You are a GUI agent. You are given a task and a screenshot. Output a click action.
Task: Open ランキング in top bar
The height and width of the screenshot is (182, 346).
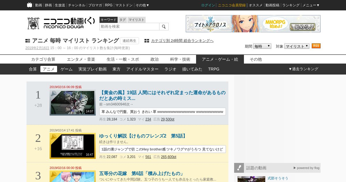click(x=291, y=5)
